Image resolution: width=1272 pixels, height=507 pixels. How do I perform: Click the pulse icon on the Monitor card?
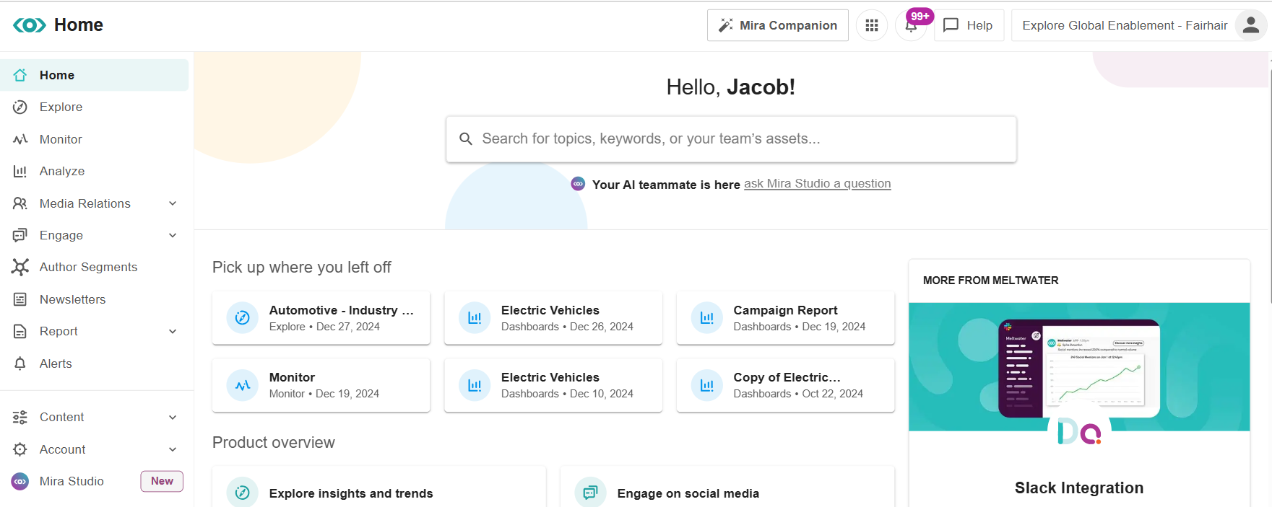243,385
